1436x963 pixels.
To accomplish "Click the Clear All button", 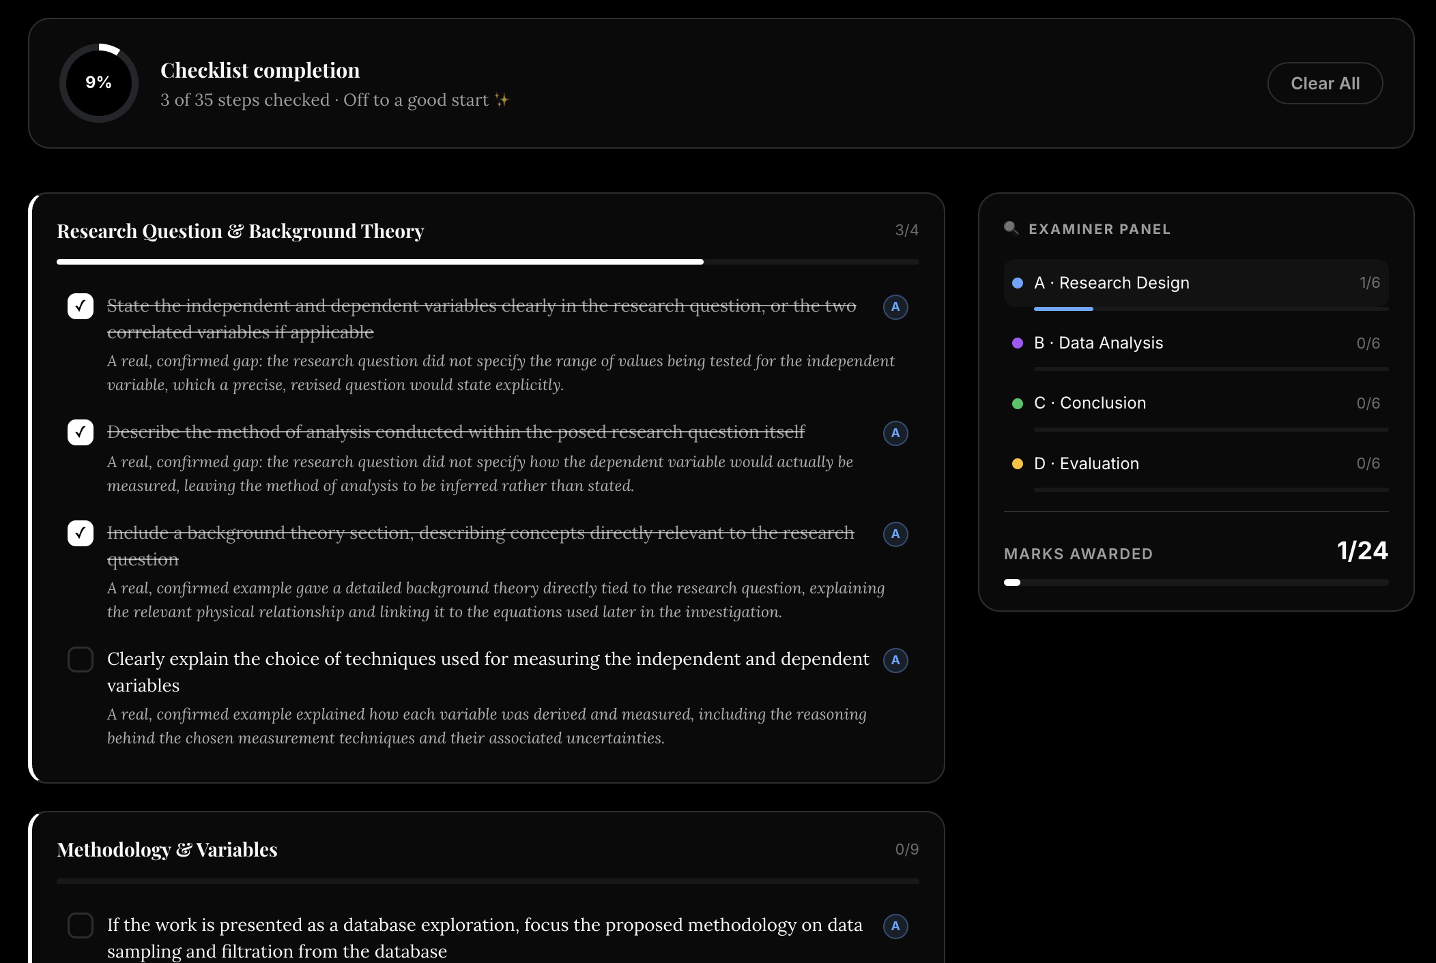I will click(x=1325, y=83).
